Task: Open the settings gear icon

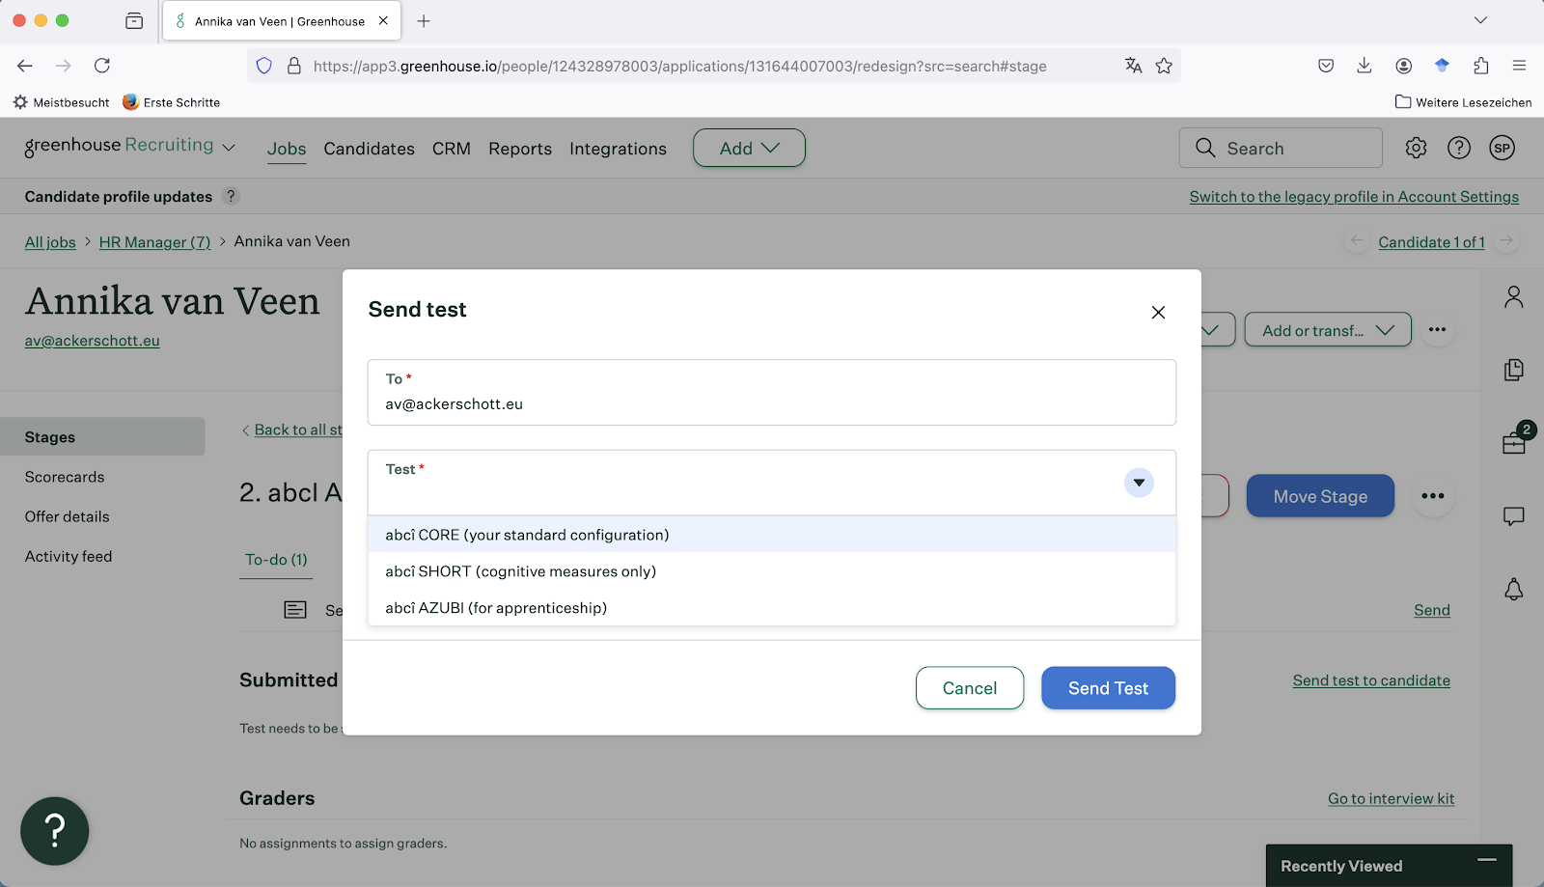Action: coord(1416,148)
